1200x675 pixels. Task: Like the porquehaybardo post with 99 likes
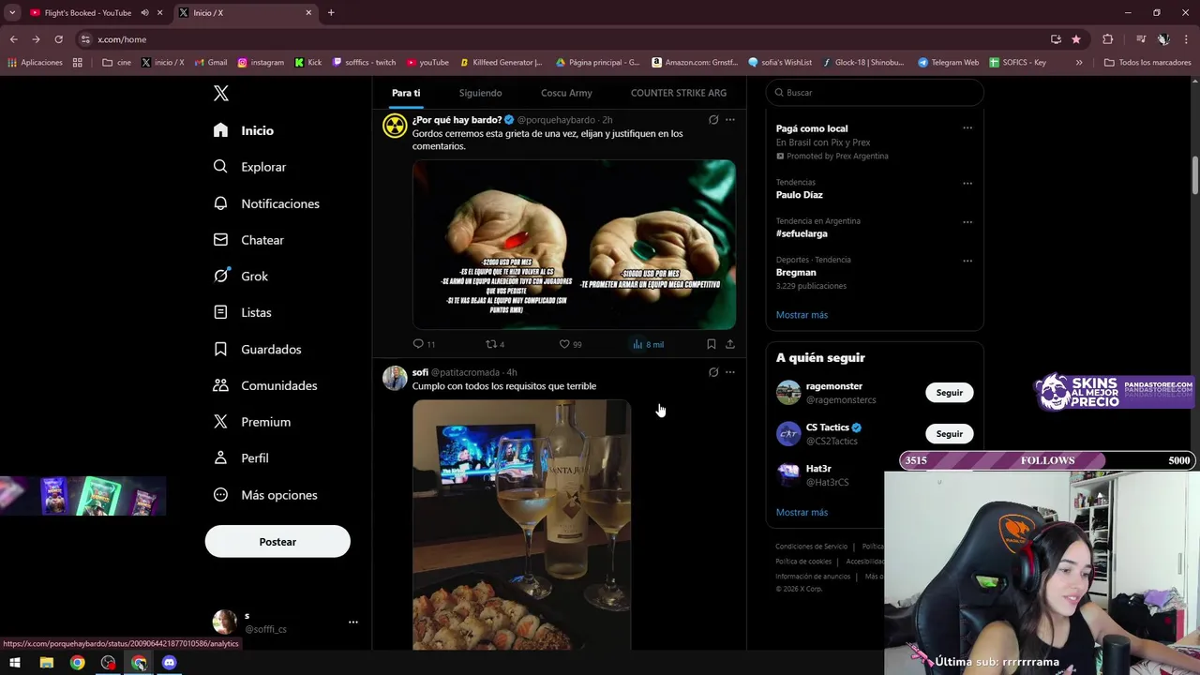click(570, 344)
